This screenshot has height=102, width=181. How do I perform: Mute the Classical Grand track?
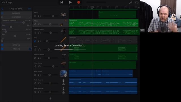[35, 33]
